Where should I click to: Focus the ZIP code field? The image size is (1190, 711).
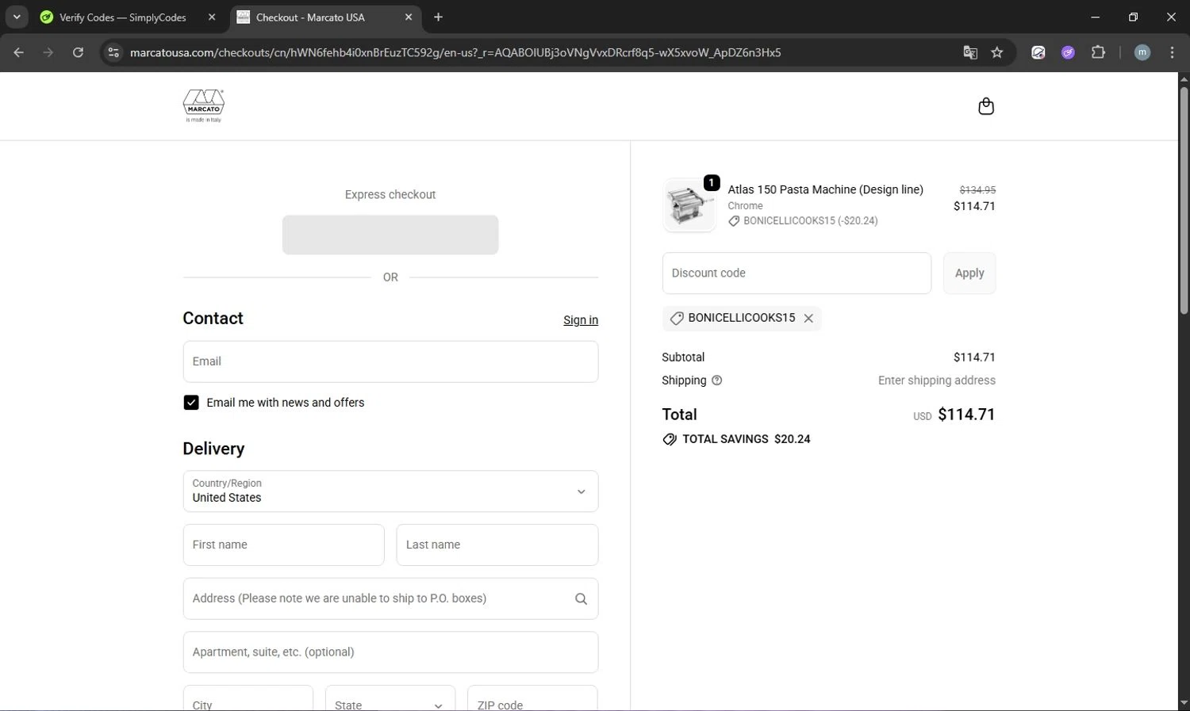coord(532,698)
